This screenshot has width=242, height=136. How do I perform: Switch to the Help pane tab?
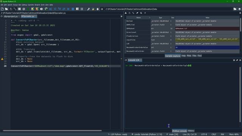(183, 56)
